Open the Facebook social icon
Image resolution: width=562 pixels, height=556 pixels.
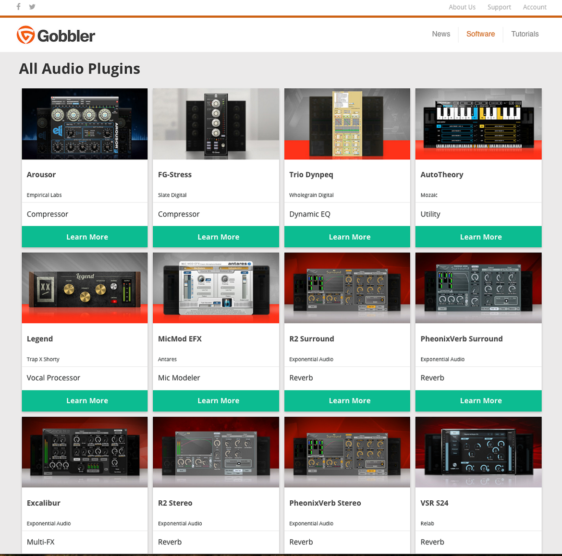point(18,6)
